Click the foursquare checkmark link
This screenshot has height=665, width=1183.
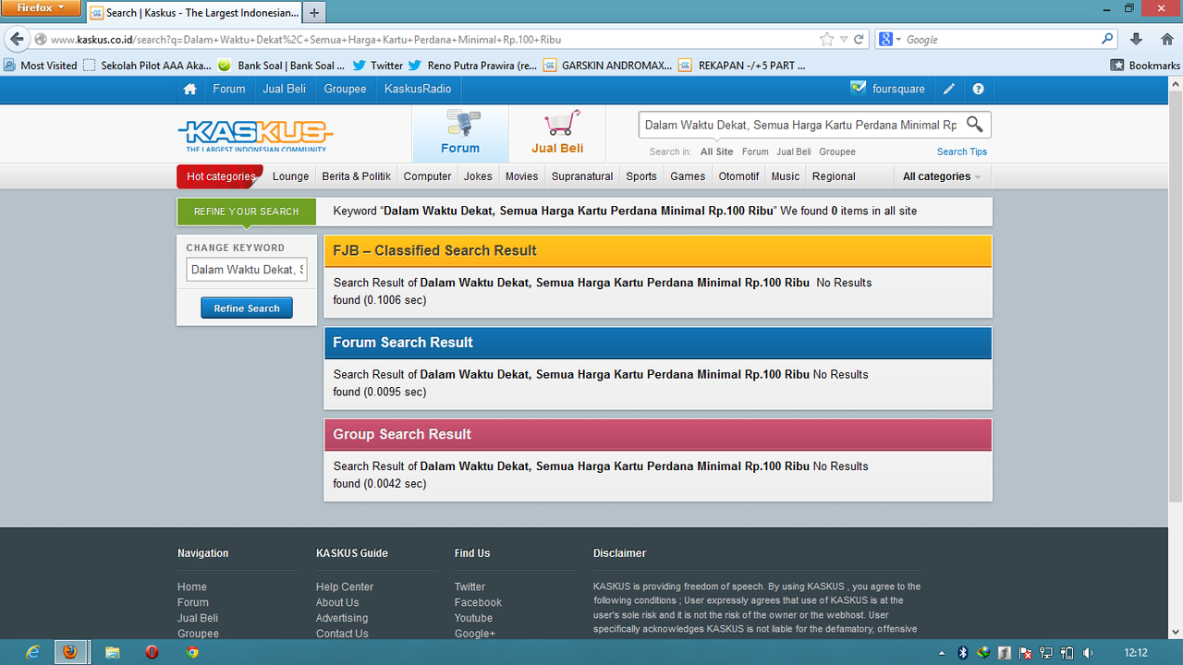click(888, 89)
